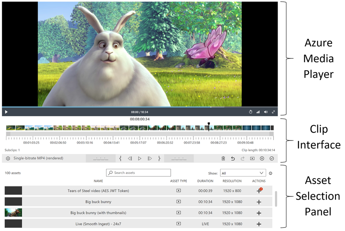
Task: Set mark-out with right brace icon
Action: click(x=159, y=158)
